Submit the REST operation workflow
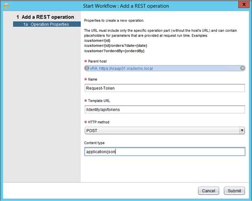The height and width of the screenshot is (201, 252). pyautogui.click(x=234, y=191)
